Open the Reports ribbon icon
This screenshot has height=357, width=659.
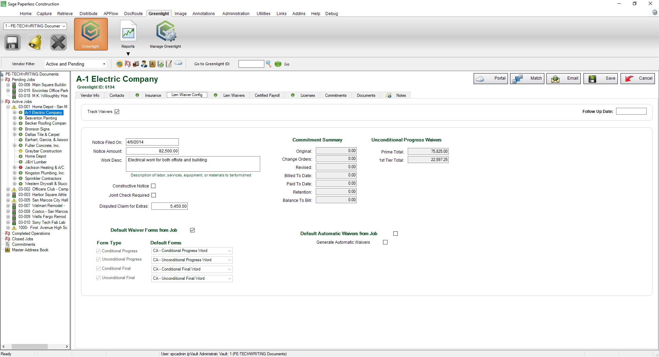pos(128,34)
